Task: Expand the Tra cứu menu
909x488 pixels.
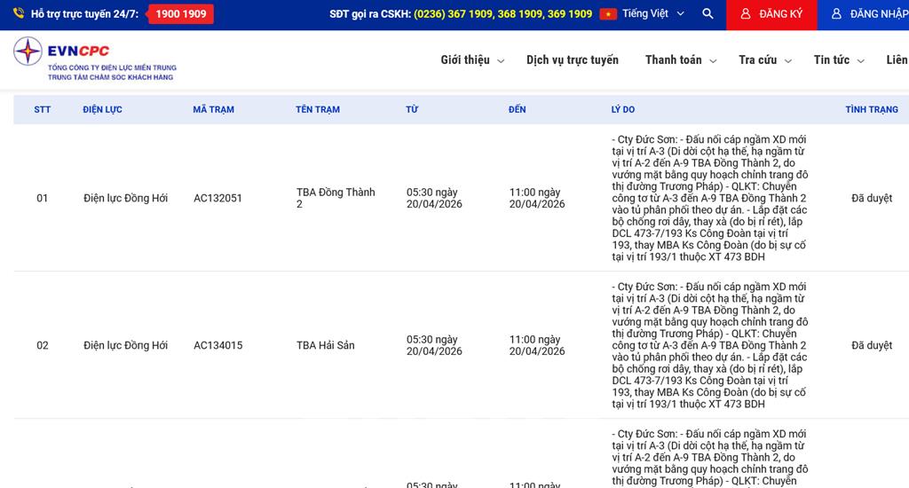Action: click(764, 60)
